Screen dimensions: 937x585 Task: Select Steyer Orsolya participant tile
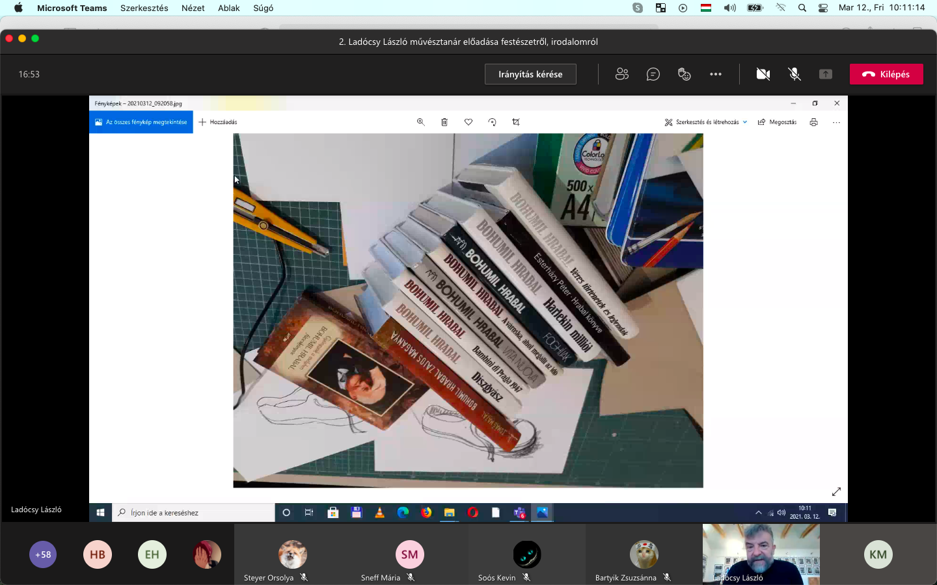tap(293, 554)
